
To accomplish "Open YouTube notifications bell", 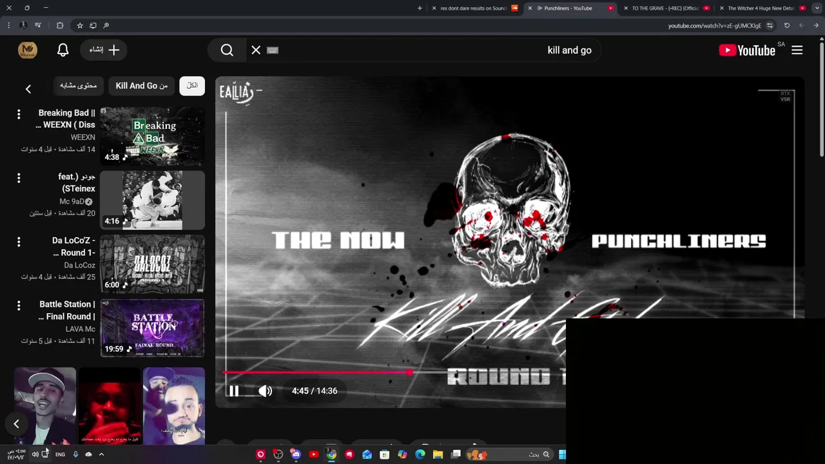I will coord(63,50).
